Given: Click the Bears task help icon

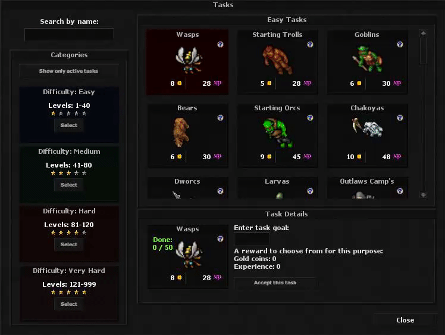Looking at the screenshot, I should pos(220,118).
